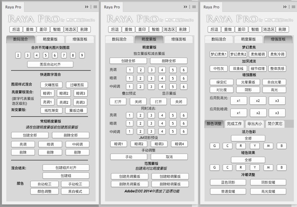Click 双曲线 button
297x207 pixels.
pyautogui.click(x=238, y=68)
